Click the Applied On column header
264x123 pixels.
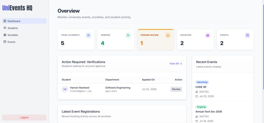(148, 79)
